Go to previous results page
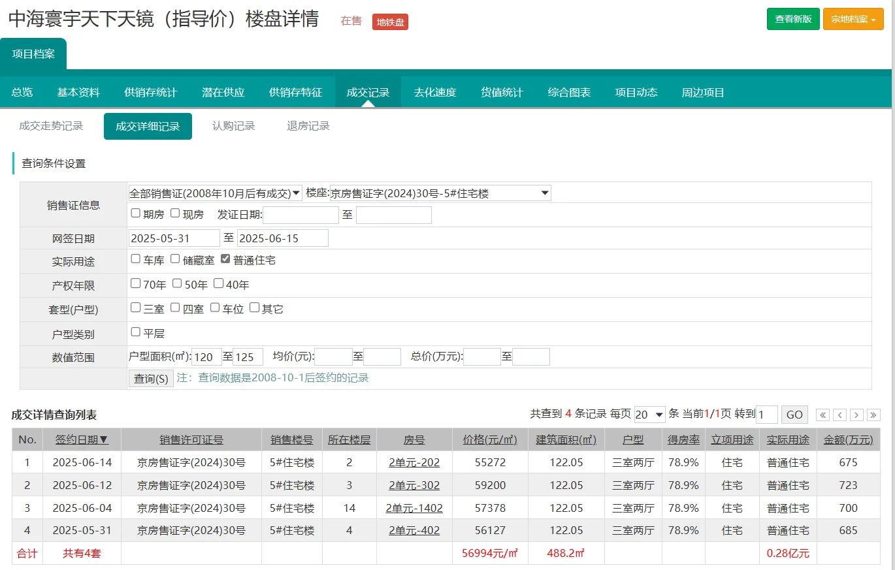 840,415
